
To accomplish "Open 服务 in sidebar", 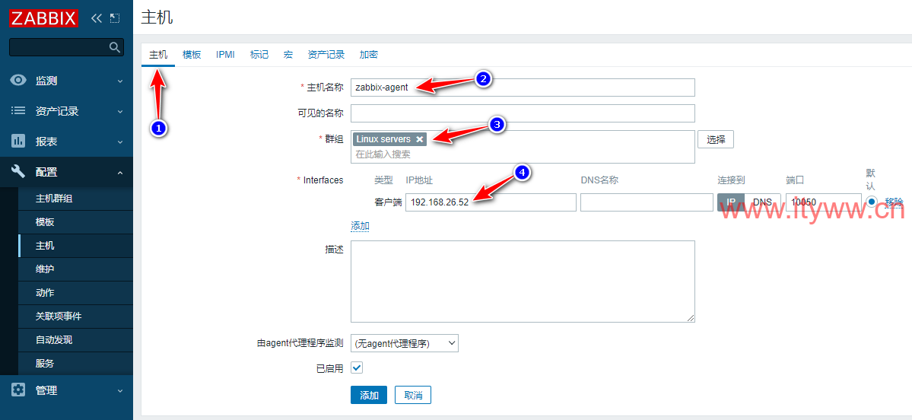I will point(75,364).
